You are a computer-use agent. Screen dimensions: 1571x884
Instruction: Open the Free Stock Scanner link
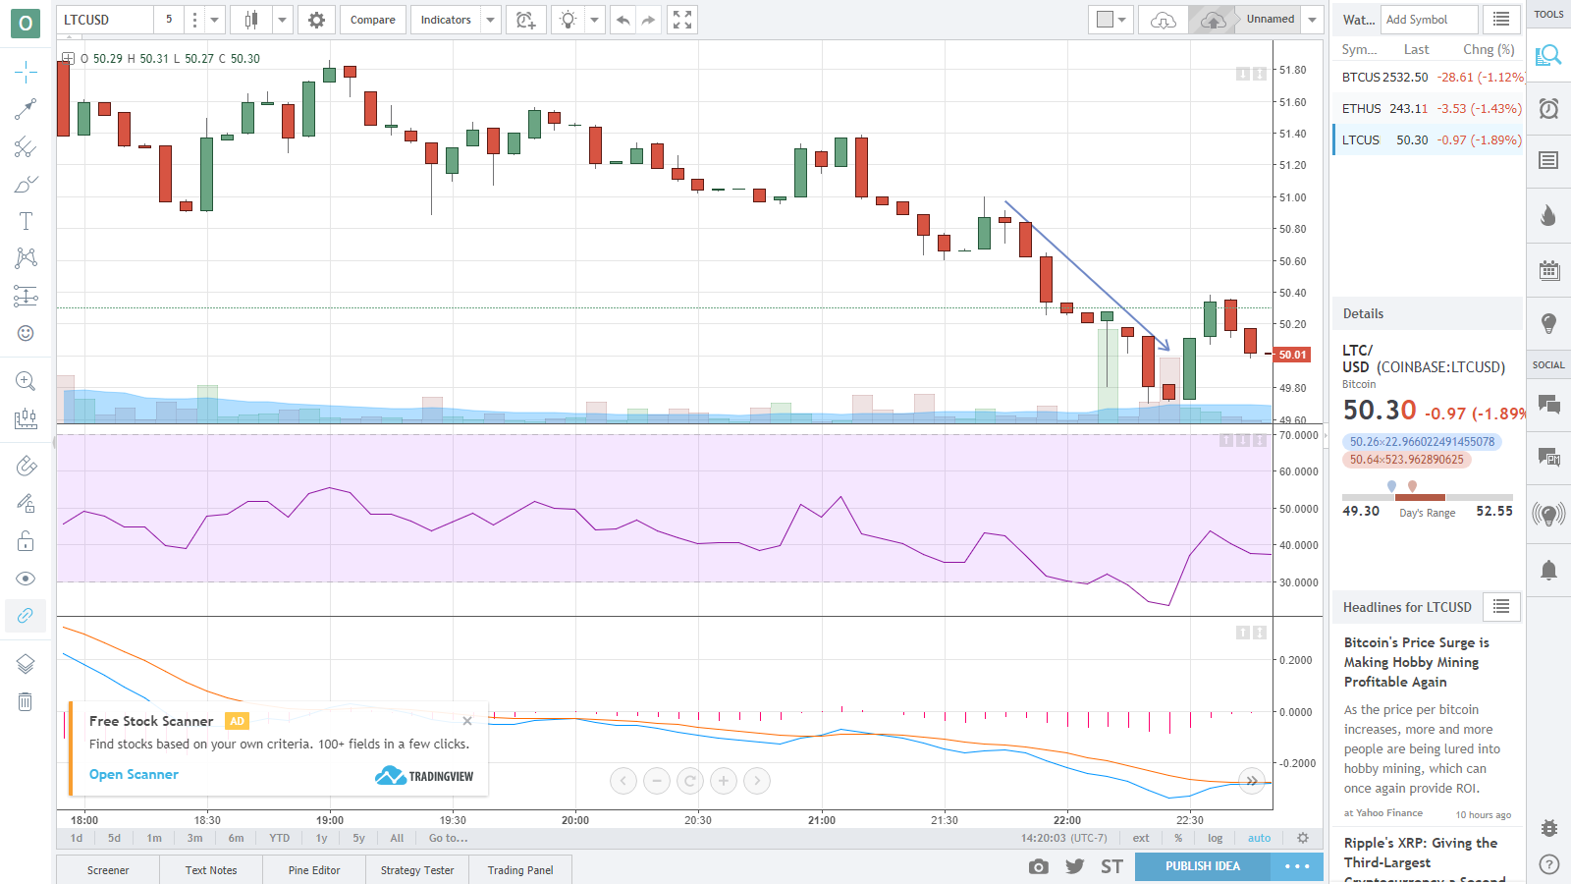point(134,774)
